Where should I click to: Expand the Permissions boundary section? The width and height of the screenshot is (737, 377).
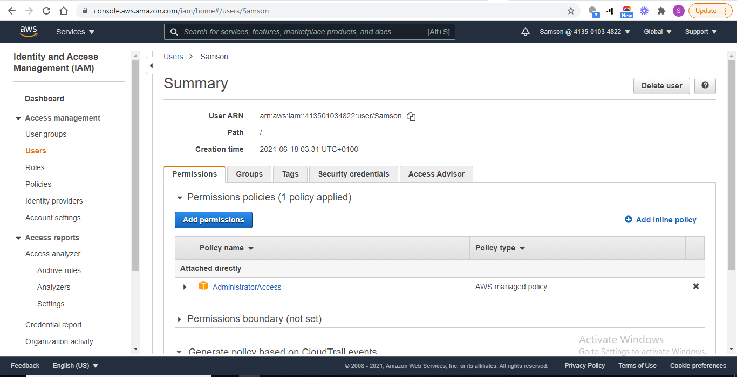tap(179, 319)
